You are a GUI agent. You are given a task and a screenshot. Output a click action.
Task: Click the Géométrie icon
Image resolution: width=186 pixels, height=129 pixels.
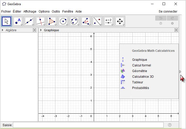click(x=123, y=71)
